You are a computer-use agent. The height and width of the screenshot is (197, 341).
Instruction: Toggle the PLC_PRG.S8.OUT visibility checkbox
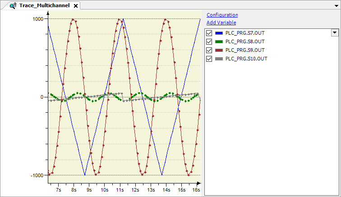coord(209,41)
